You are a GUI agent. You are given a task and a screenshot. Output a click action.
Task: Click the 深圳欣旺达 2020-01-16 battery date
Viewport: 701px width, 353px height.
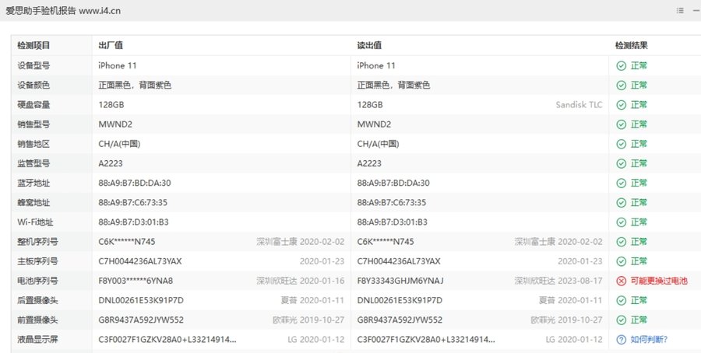(x=301, y=281)
